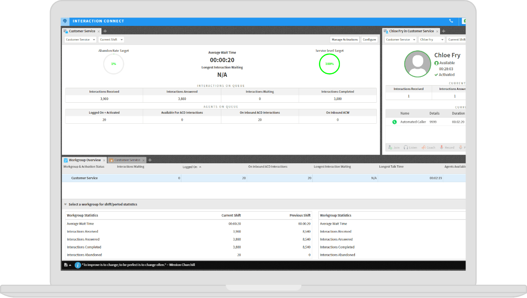Click the Average Wait Time value 00:00:20 at top
Image resolution: width=527 pixels, height=298 pixels.
pyautogui.click(x=222, y=60)
